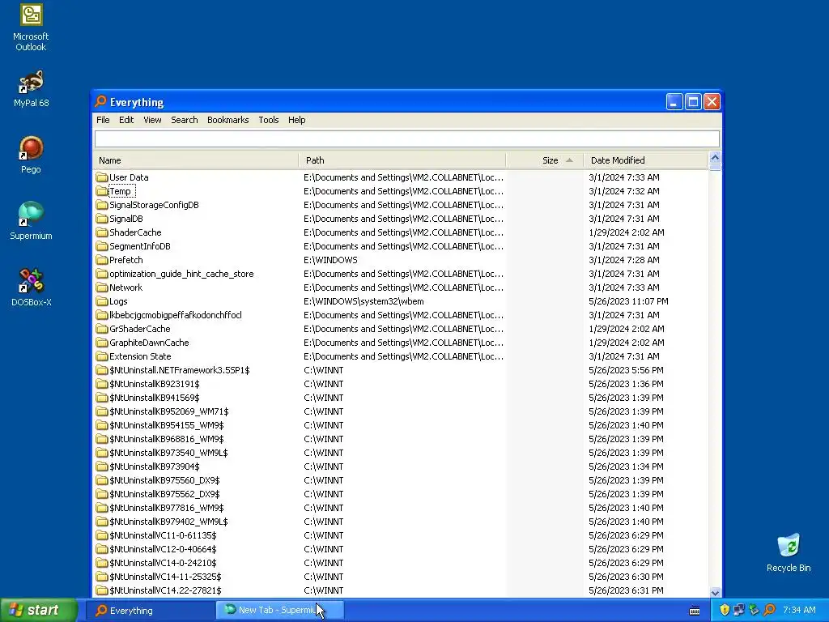Click $NtUninstallKB923191$ folder icon

coord(101,383)
